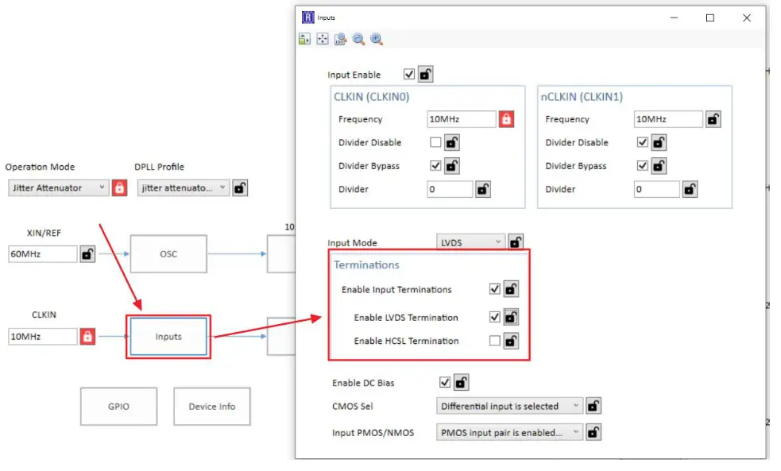
Task: Zoom in with the plus magnifier
Action: (377, 39)
